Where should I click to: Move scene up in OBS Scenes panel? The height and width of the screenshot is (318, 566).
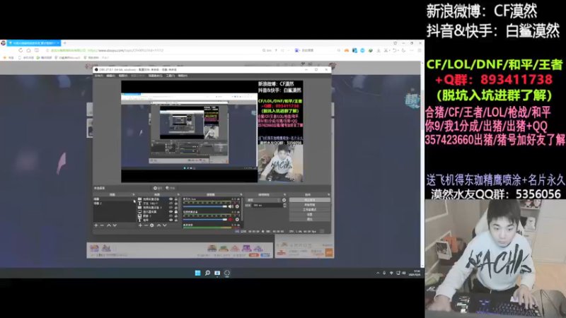tap(109, 225)
